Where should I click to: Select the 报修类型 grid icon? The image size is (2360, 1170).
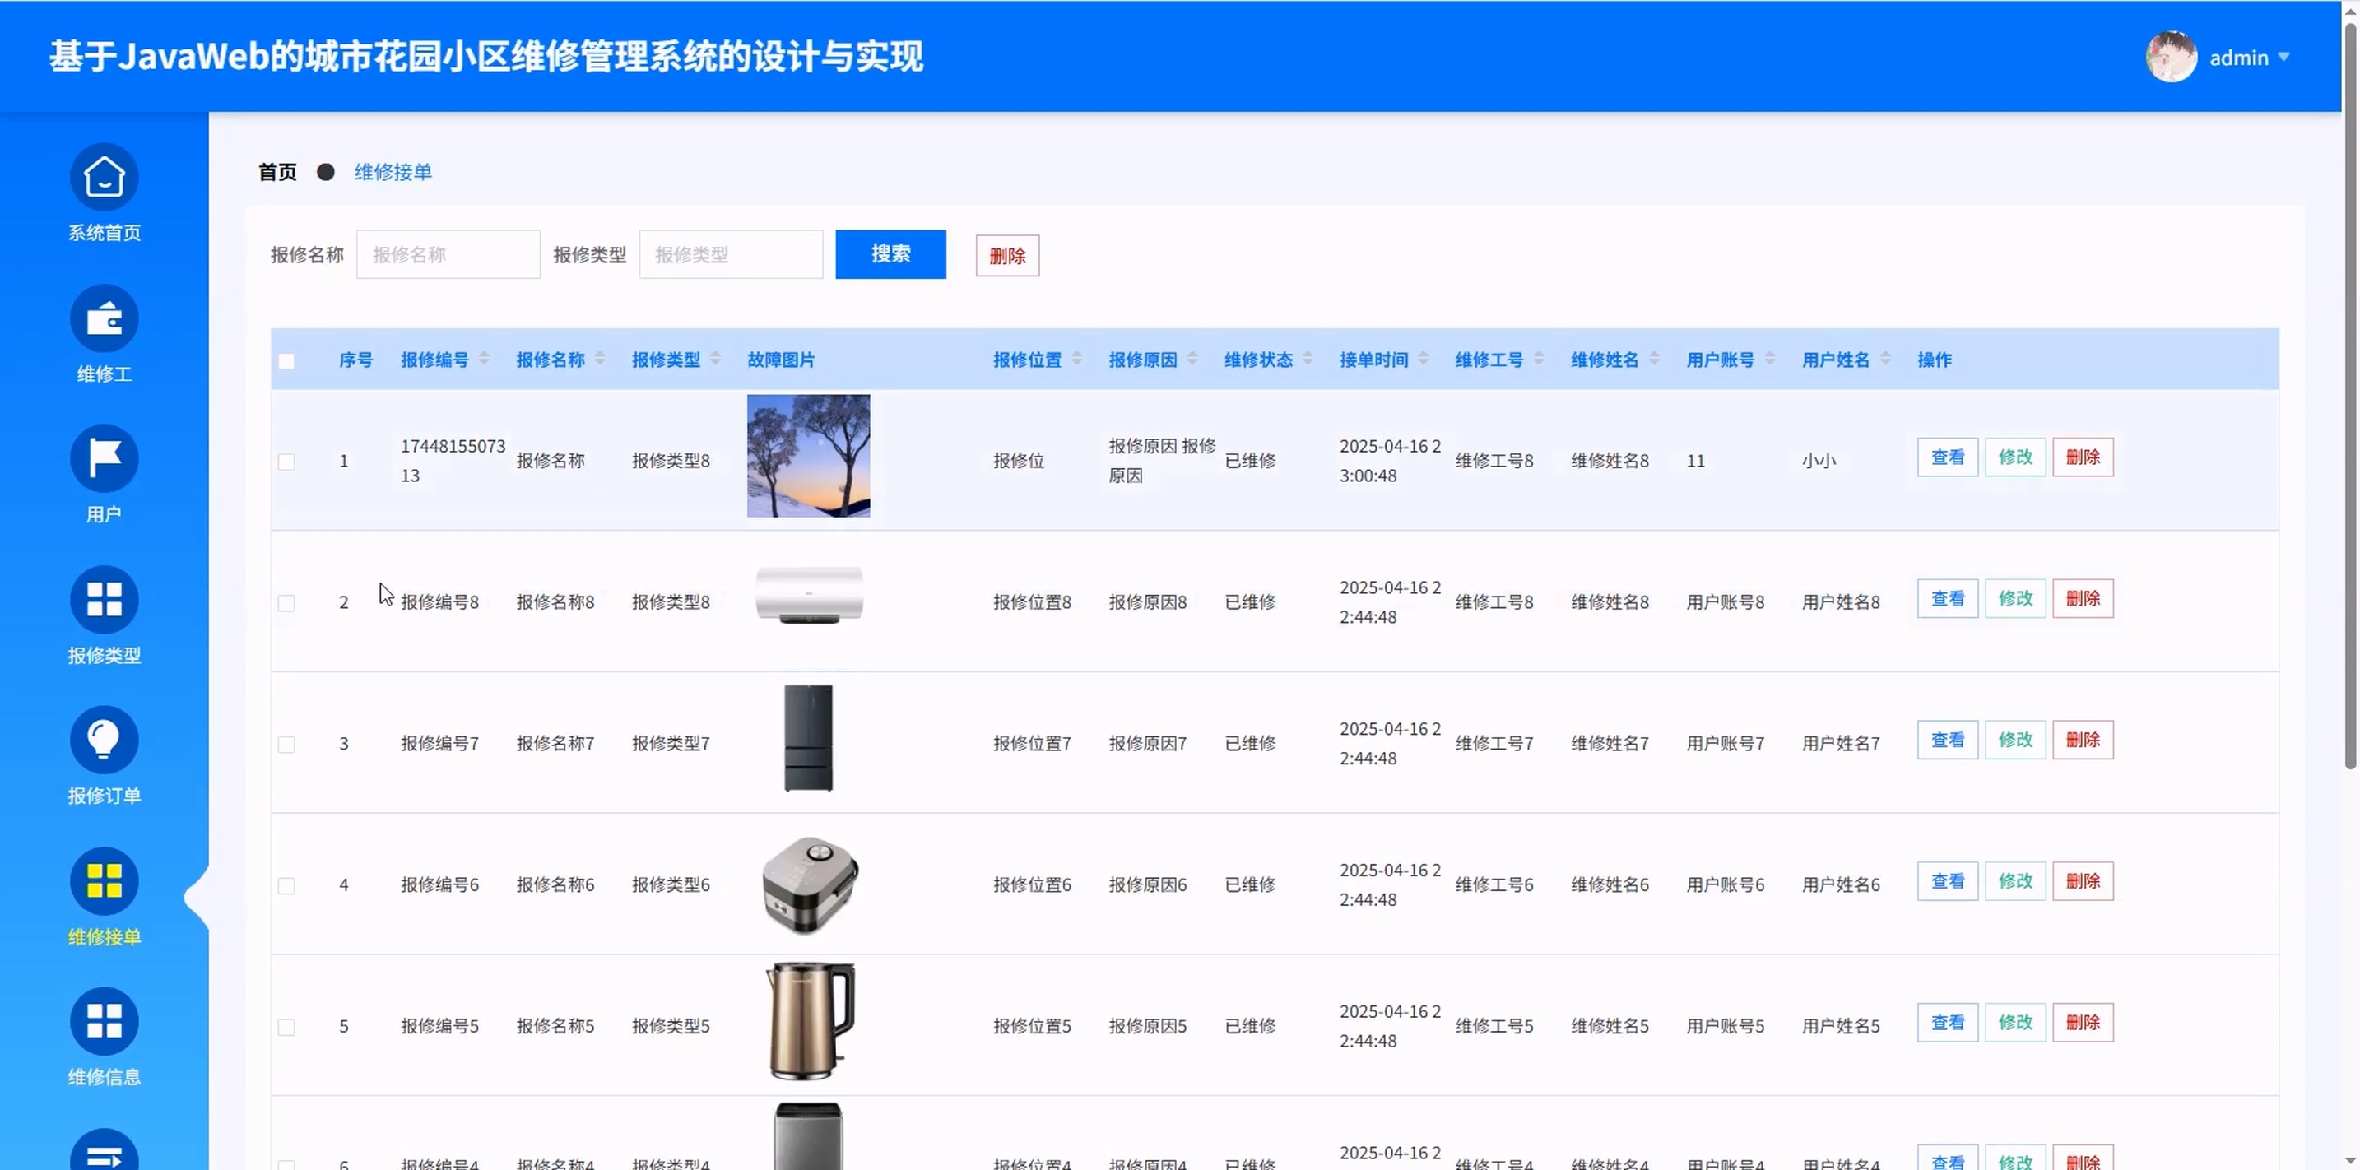click(x=104, y=599)
